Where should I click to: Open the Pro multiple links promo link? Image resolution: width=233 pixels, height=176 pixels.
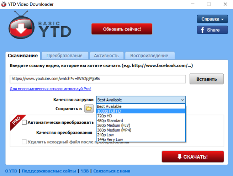click(51, 89)
